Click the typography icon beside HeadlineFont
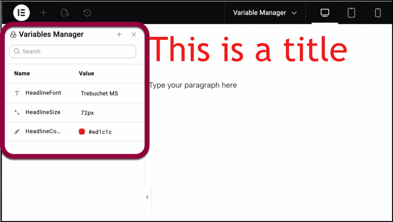 click(16, 93)
